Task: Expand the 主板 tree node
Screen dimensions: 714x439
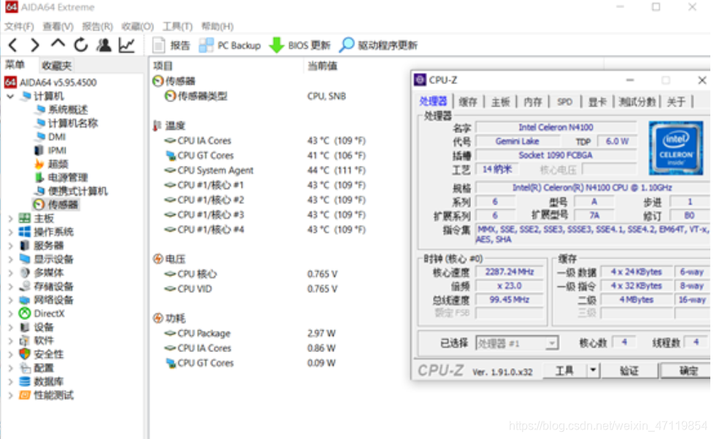Action: click(x=10, y=218)
